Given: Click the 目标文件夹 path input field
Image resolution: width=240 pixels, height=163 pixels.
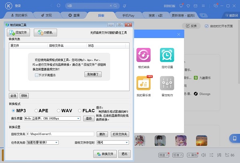Looking at the screenshot, I should click(x=60, y=134).
